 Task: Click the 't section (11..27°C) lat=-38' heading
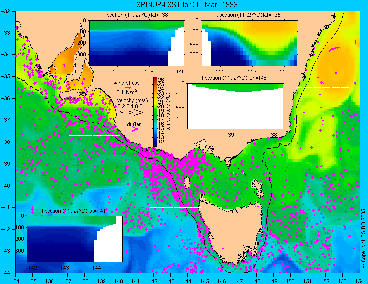click(136, 15)
